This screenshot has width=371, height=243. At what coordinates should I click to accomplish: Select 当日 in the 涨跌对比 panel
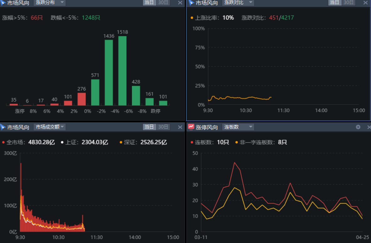(x=334, y=3)
